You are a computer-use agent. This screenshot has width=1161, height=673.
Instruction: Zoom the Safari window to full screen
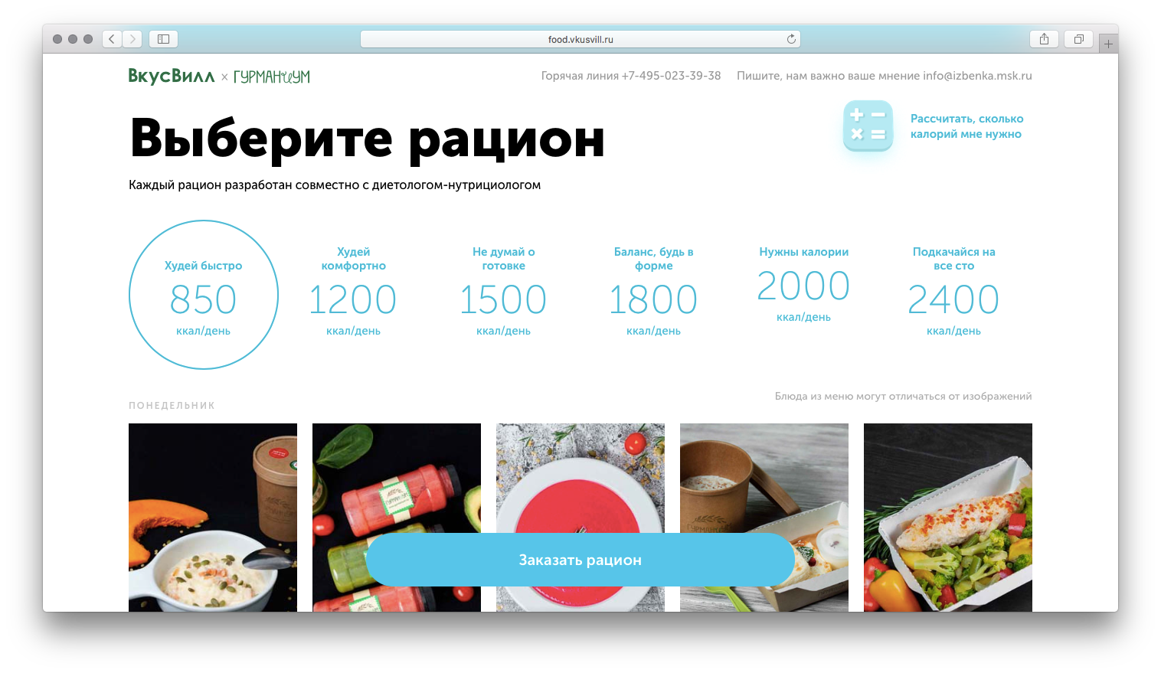(x=88, y=39)
